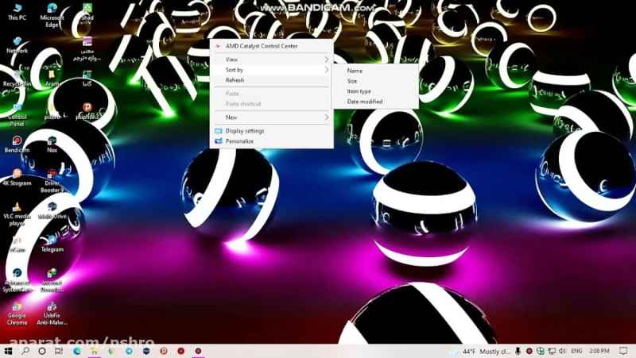
Task: Select the Control Panel desktop icon
Action: pos(17,115)
